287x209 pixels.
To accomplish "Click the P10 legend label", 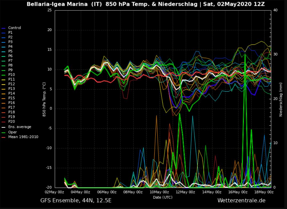I will [11, 75].
